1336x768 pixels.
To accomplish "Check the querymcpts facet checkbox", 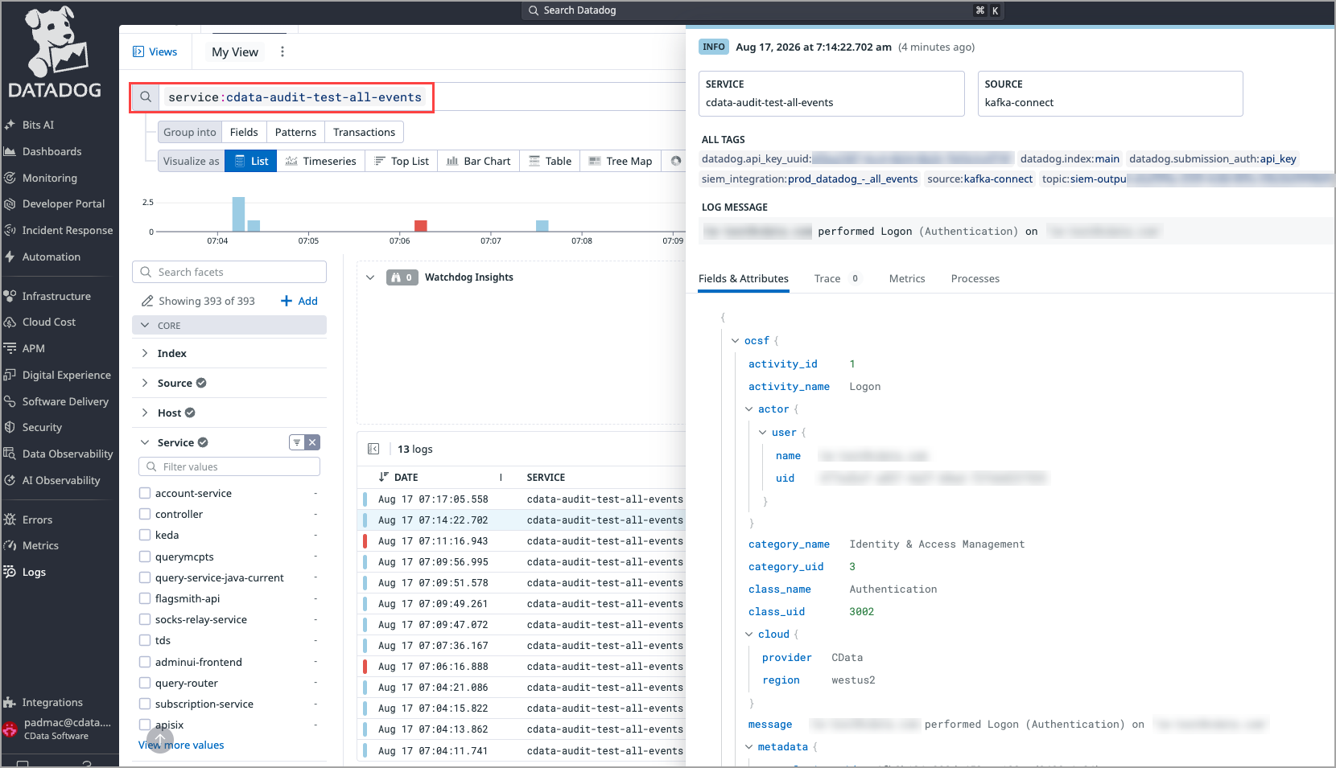I will coord(145,556).
